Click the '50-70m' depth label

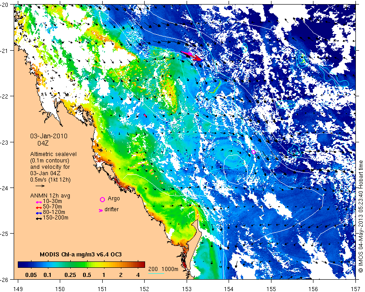[52, 207]
